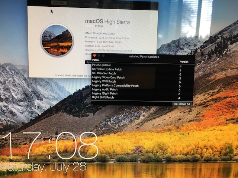
Task: Select the Legacy Video Card Patch row
Action: point(142,78)
